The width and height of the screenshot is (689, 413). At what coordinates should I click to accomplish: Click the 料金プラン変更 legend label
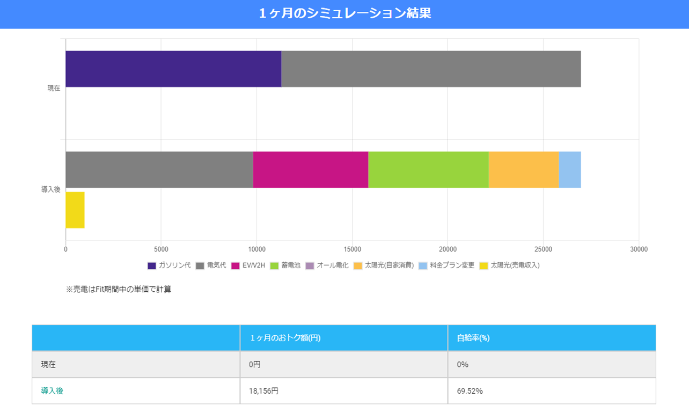452,265
